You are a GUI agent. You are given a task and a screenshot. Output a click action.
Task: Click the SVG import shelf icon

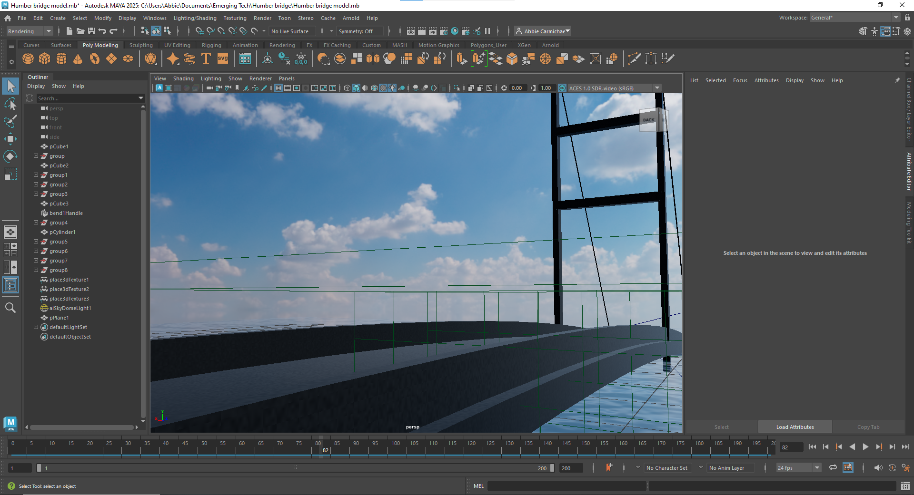223,58
